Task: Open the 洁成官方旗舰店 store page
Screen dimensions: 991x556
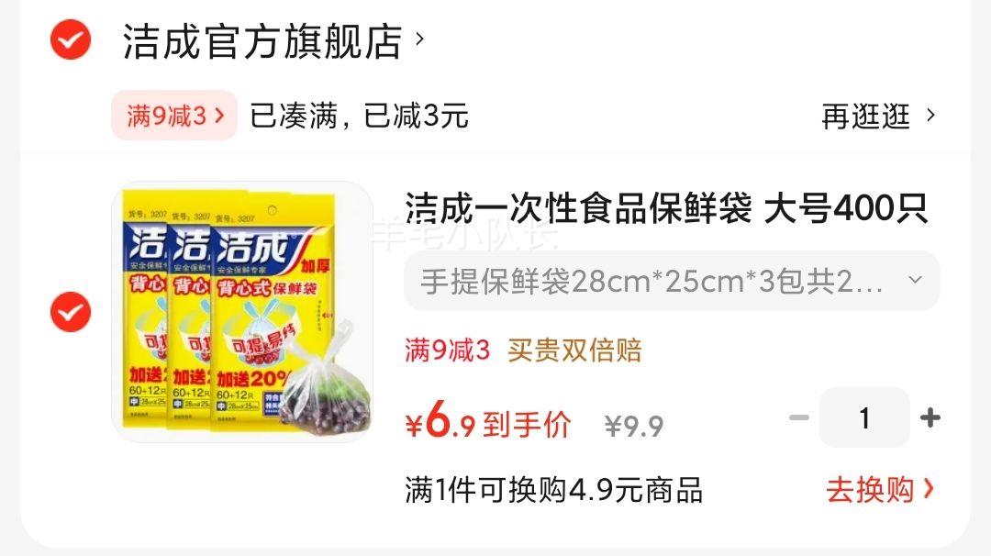Action: (x=262, y=41)
